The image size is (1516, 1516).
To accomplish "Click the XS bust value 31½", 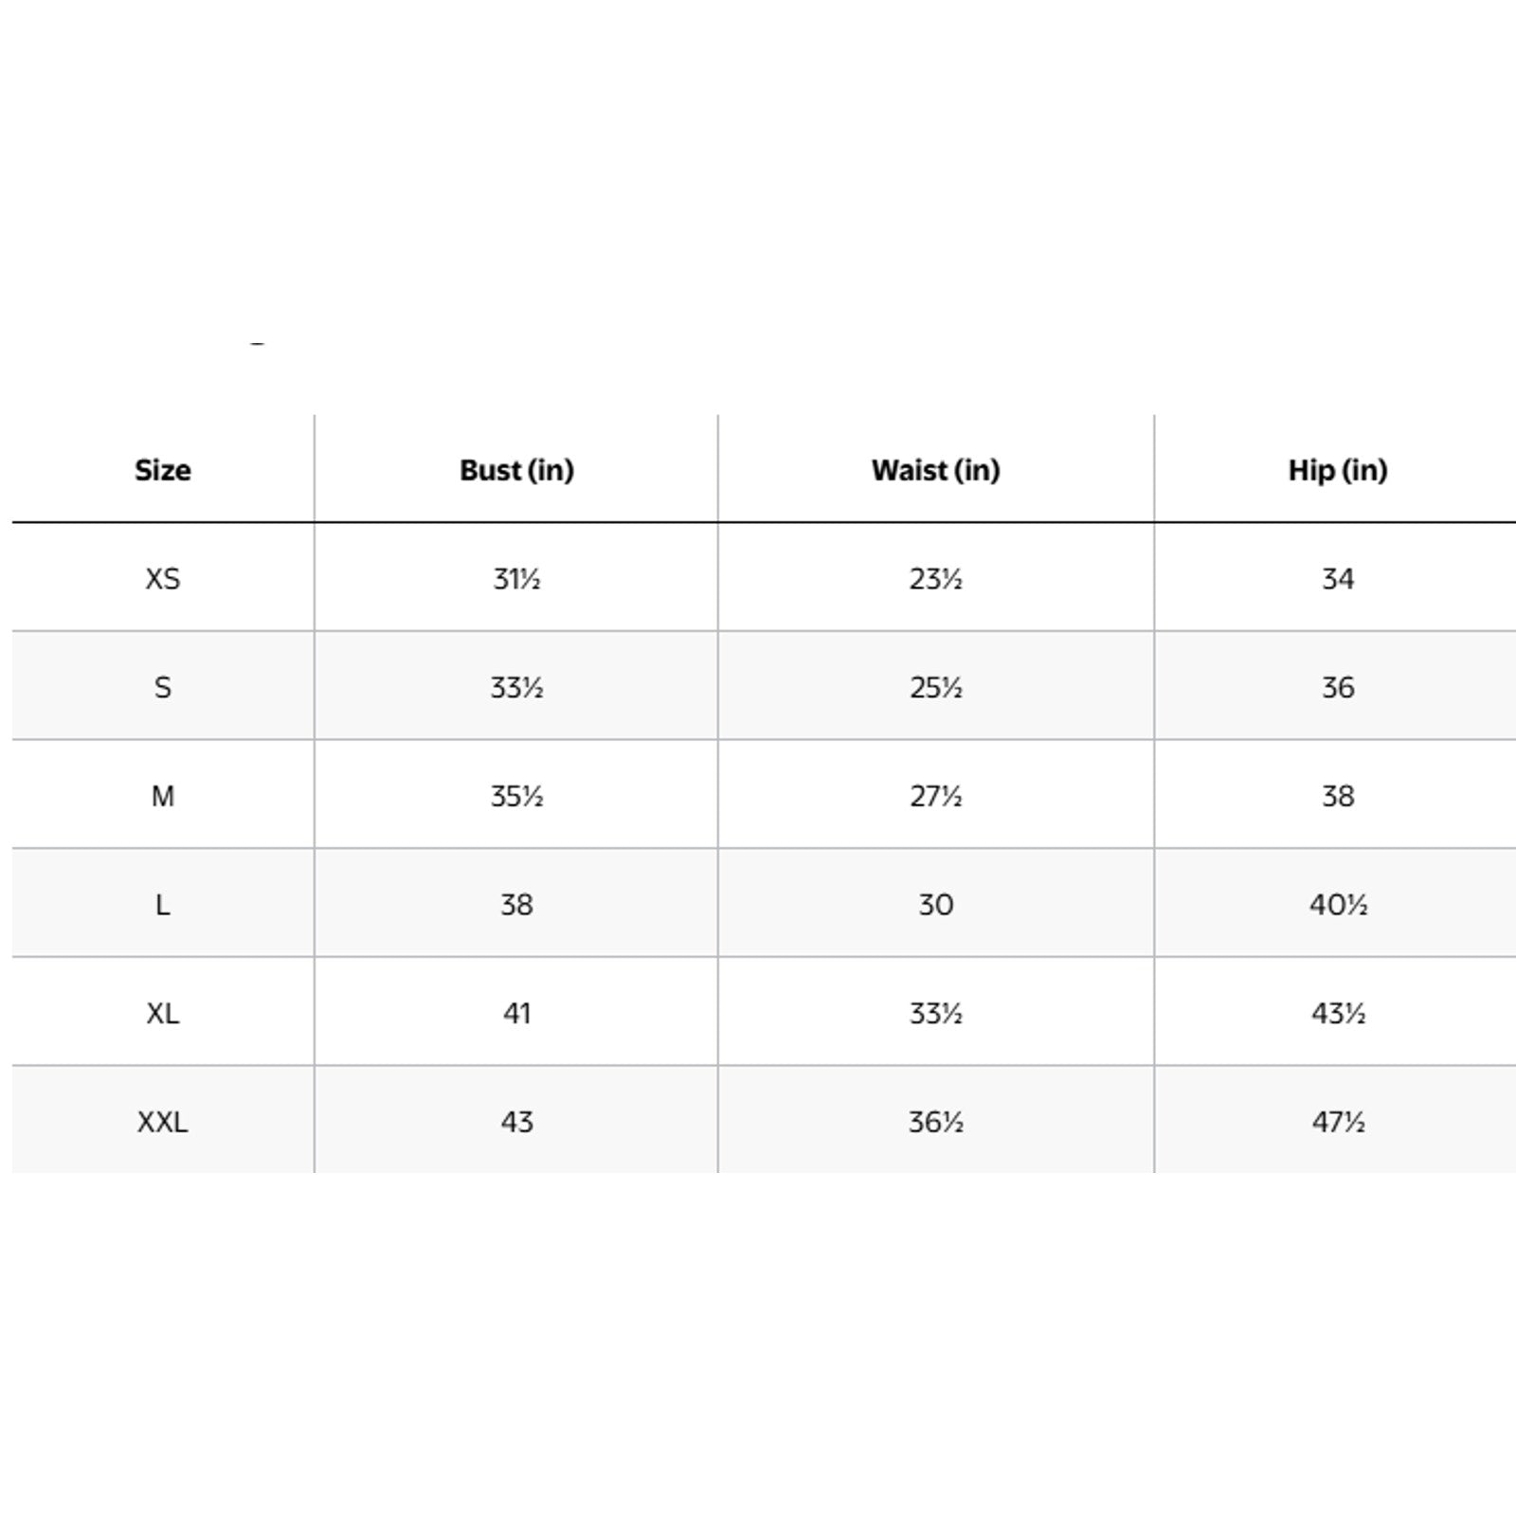I will tap(516, 579).
